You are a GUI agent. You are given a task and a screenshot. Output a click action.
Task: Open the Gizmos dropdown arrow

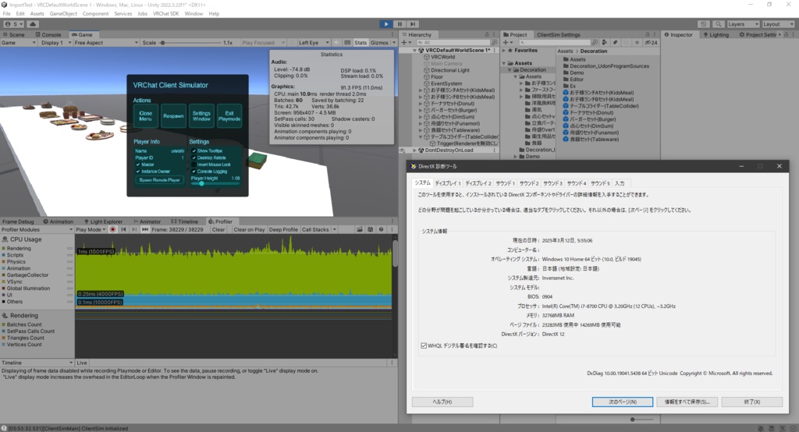393,43
